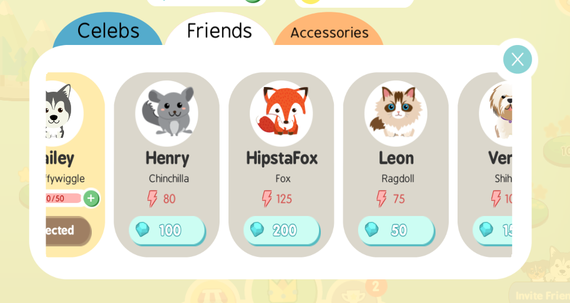
Task: Click Leon's lightning energy icon
Action: [381, 199]
